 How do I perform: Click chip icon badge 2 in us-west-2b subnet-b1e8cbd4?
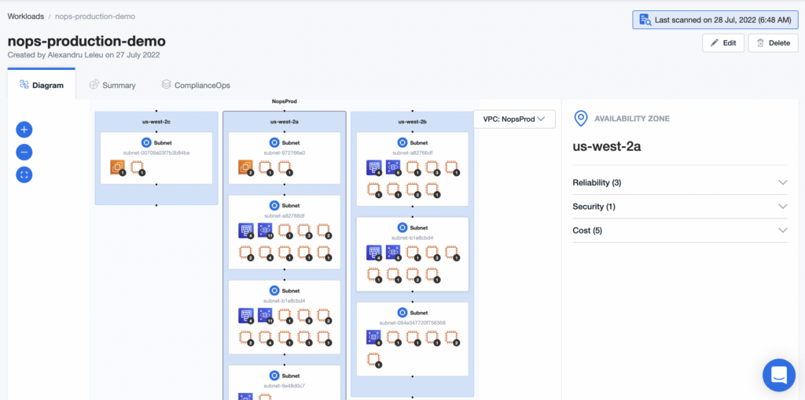click(413, 274)
